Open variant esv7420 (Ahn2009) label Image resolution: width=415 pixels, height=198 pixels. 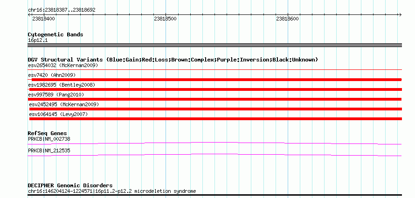pos(52,75)
